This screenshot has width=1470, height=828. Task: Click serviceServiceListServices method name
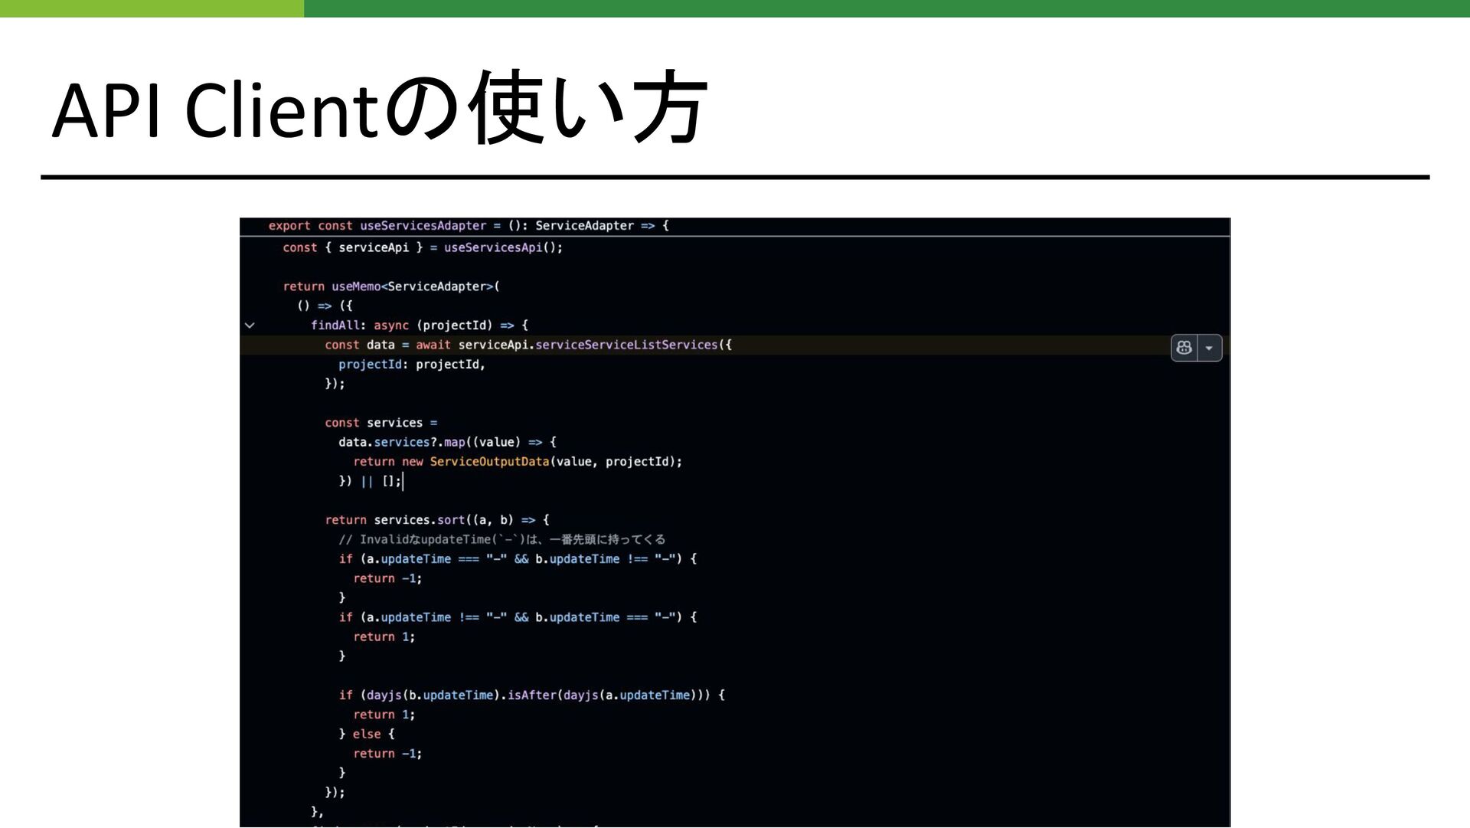coord(626,345)
